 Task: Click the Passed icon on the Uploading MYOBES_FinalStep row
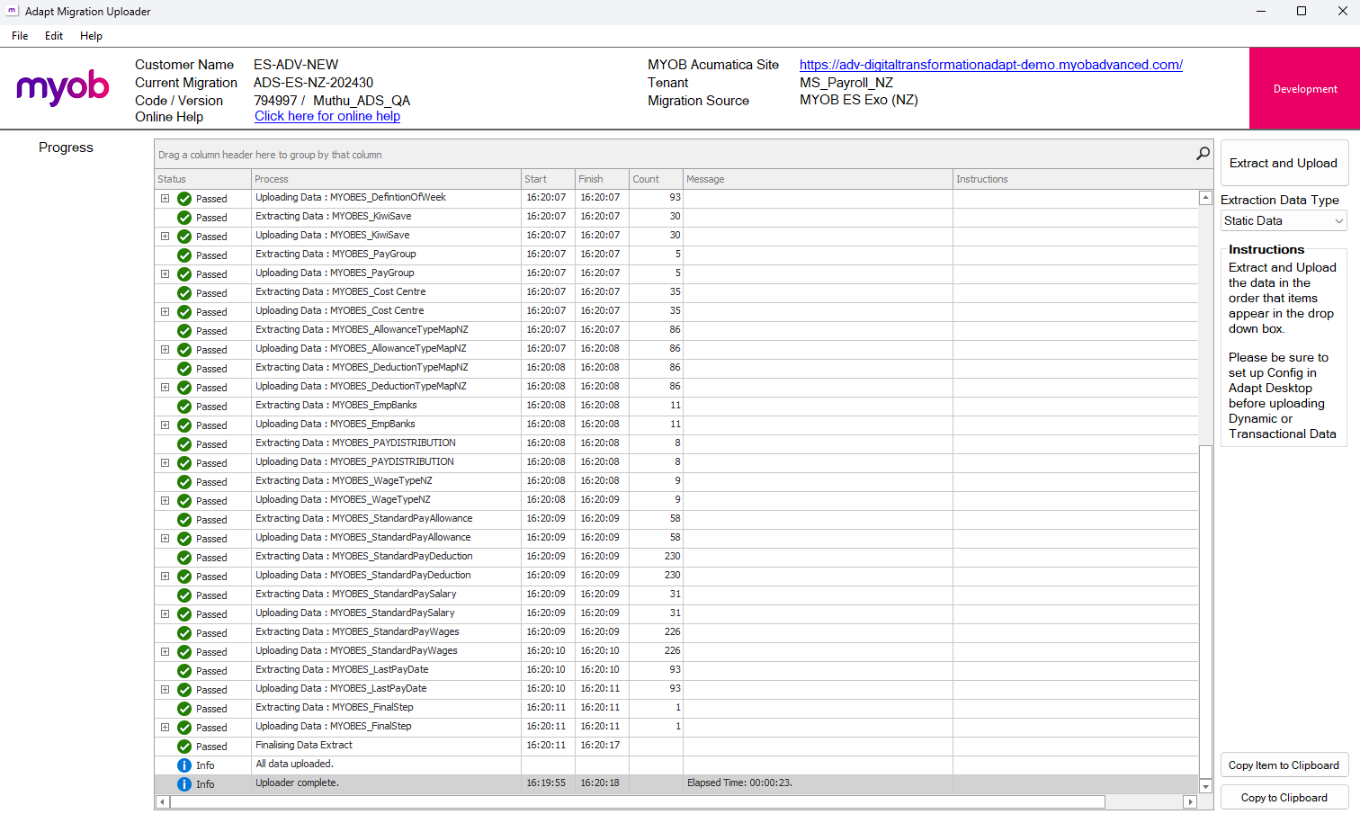click(x=183, y=727)
